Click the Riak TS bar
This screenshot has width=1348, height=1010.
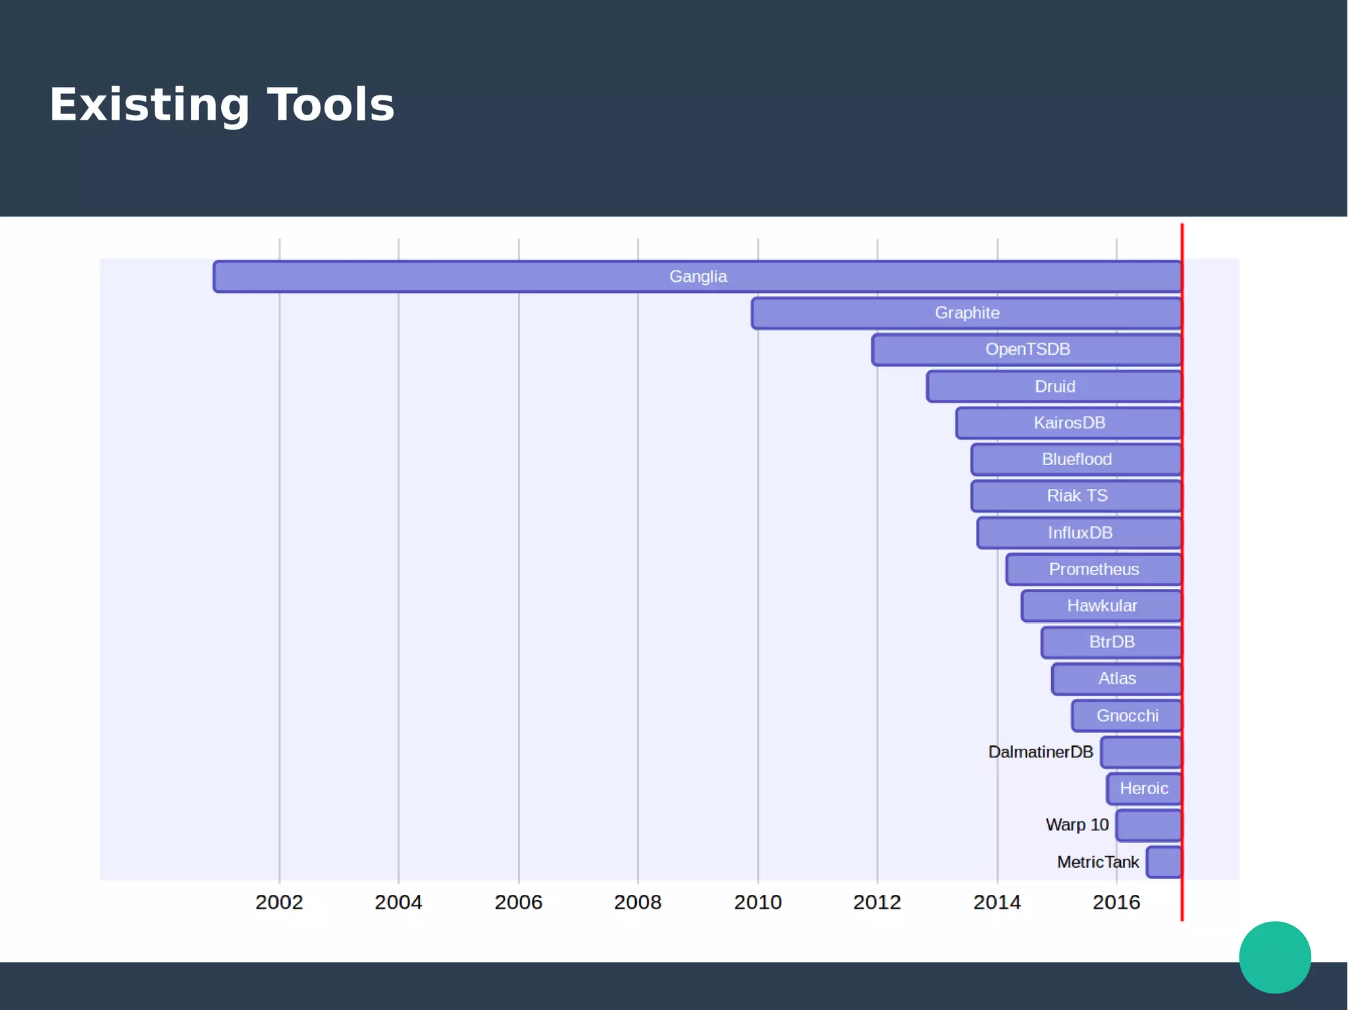[1077, 496]
